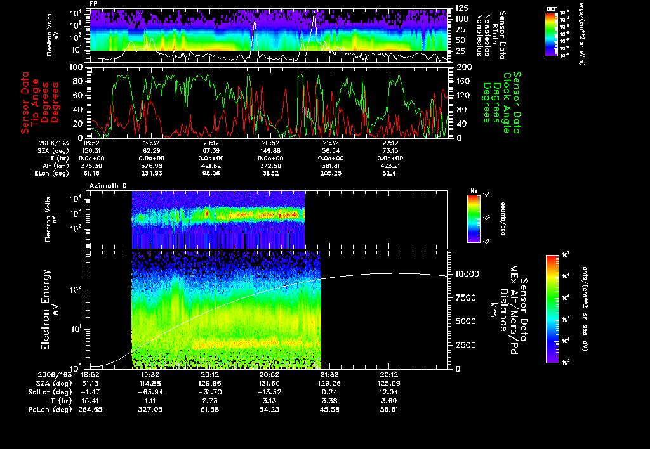Select the ELon value 32.41
This screenshot has width=650, height=449.
tap(390, 174)
